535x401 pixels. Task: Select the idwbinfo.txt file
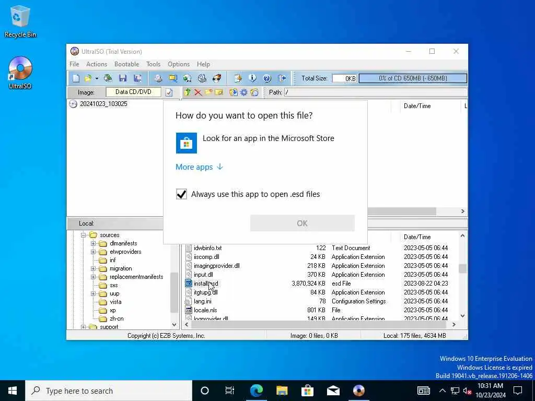[x=207, y=248]
